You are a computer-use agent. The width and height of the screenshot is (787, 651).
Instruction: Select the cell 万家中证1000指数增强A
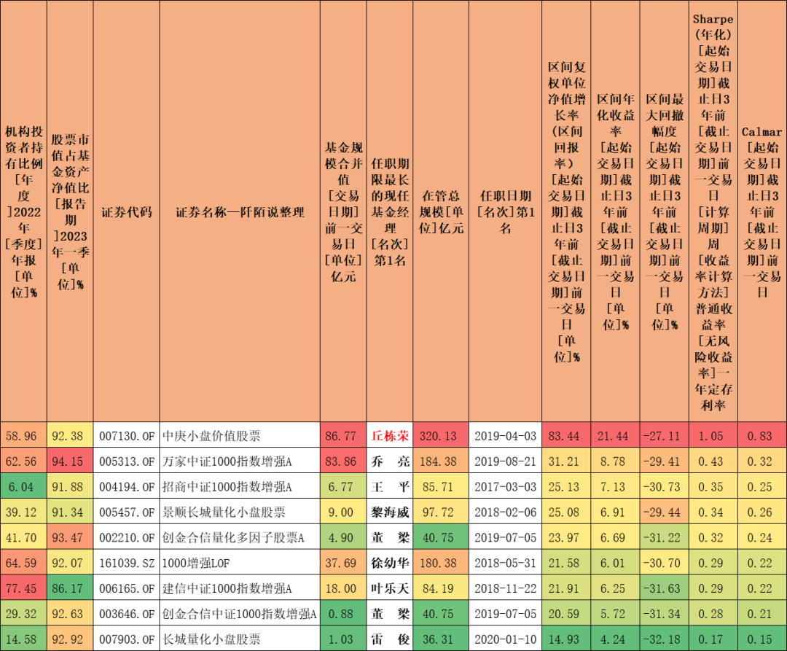point(240,461)
